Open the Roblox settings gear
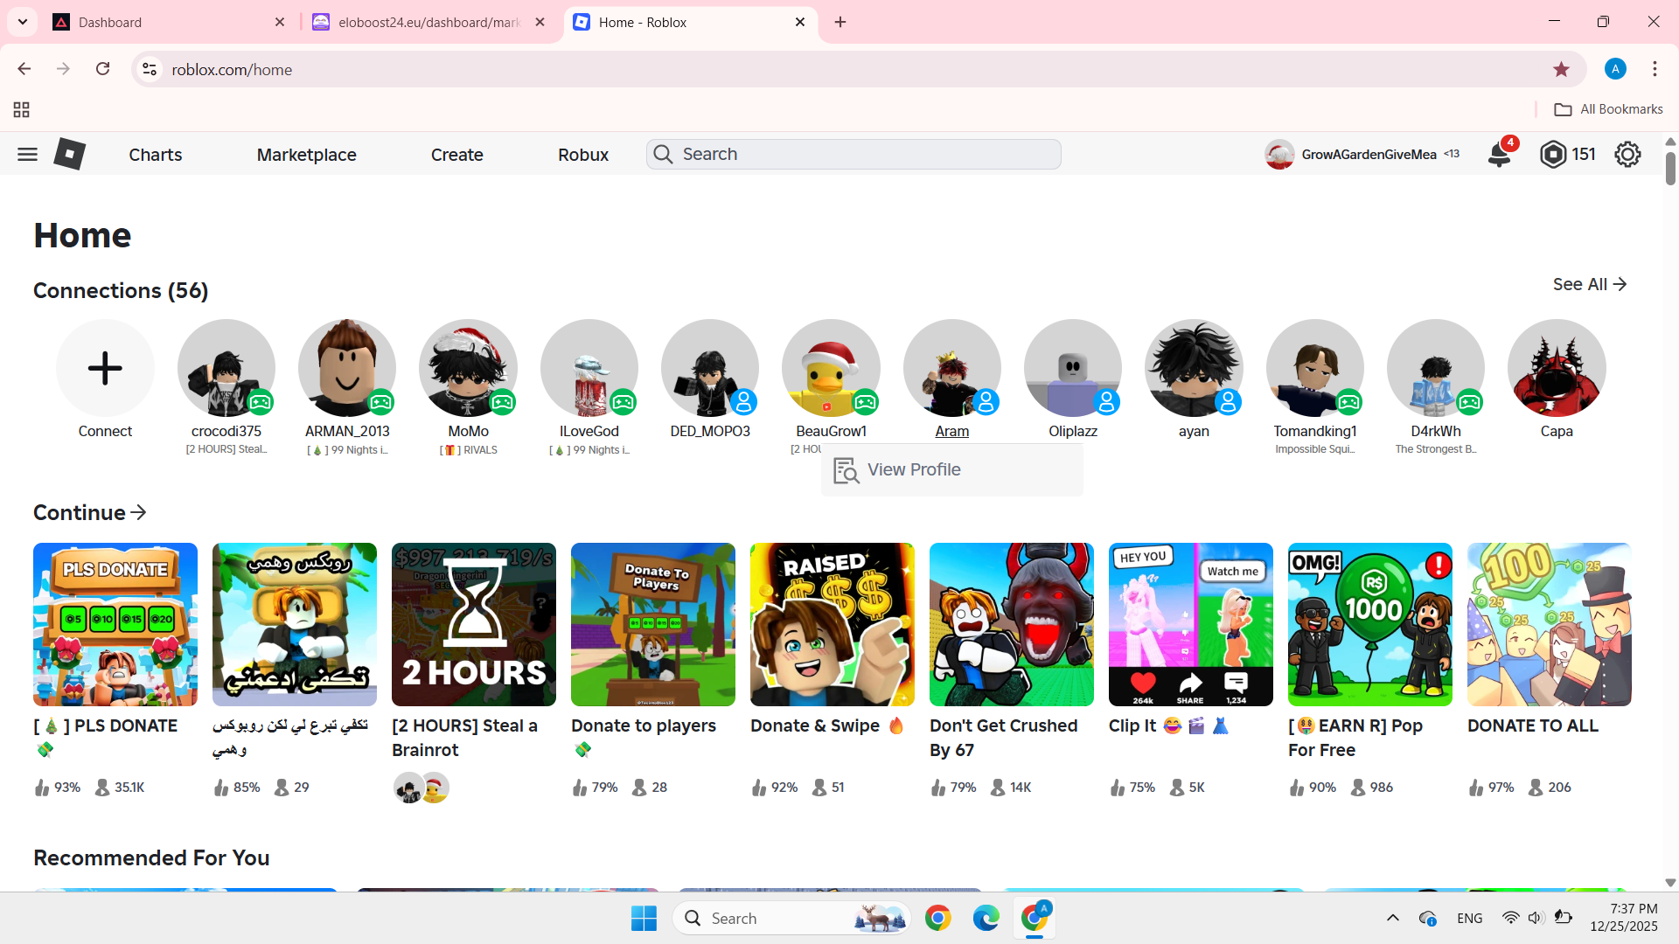This screenshot has height=944, width=1679. click(x=1627, y=155)
